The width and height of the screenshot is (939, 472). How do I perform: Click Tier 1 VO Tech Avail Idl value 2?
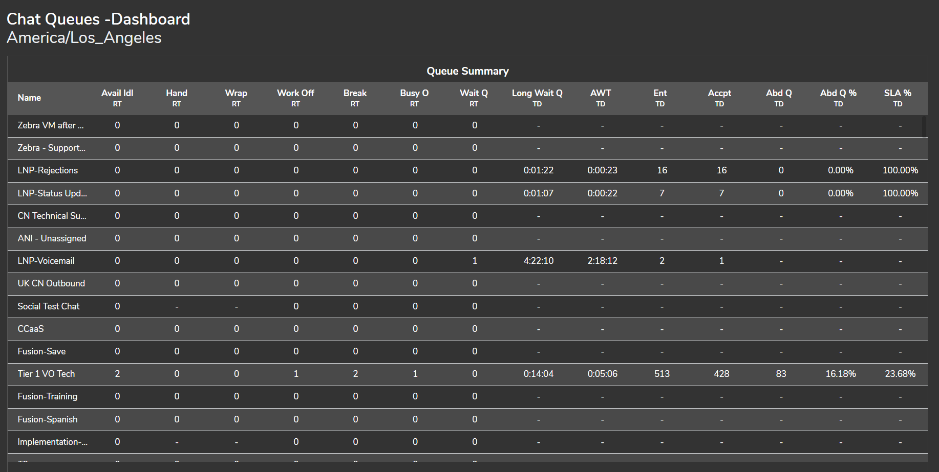[117, 374]
